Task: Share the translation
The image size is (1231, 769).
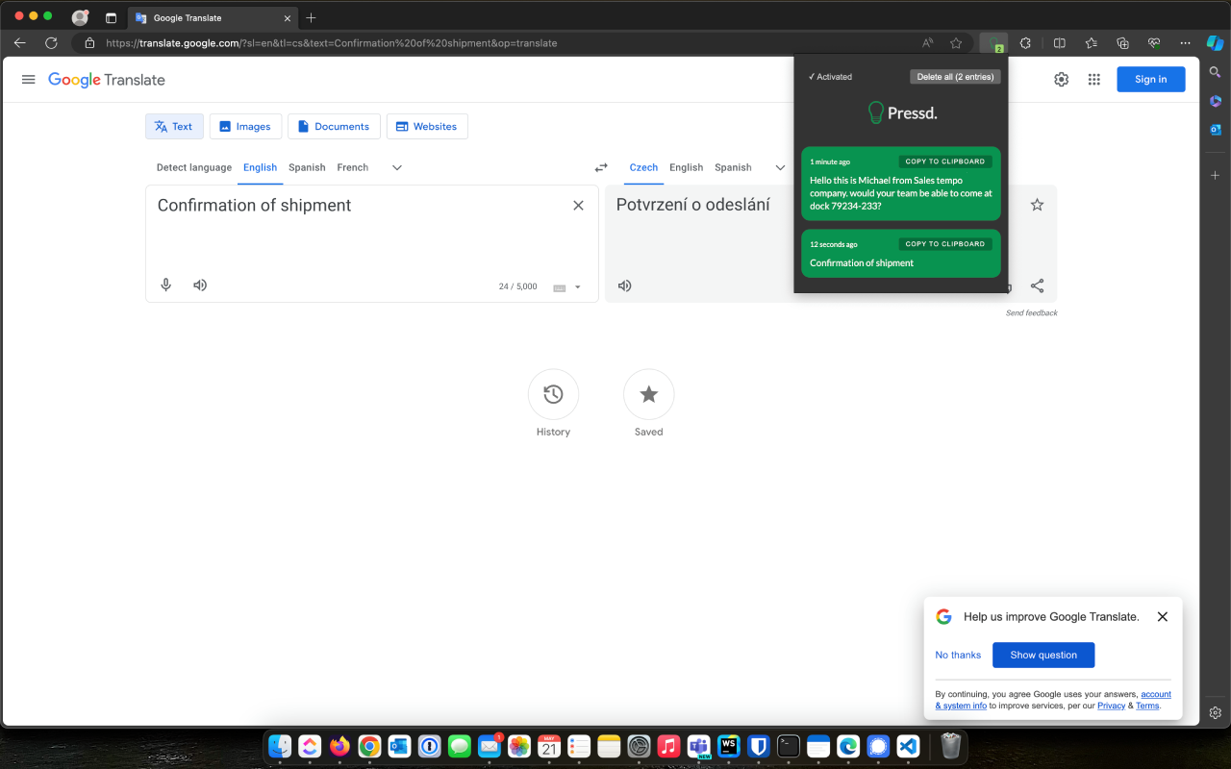Action: point(1037,285)
